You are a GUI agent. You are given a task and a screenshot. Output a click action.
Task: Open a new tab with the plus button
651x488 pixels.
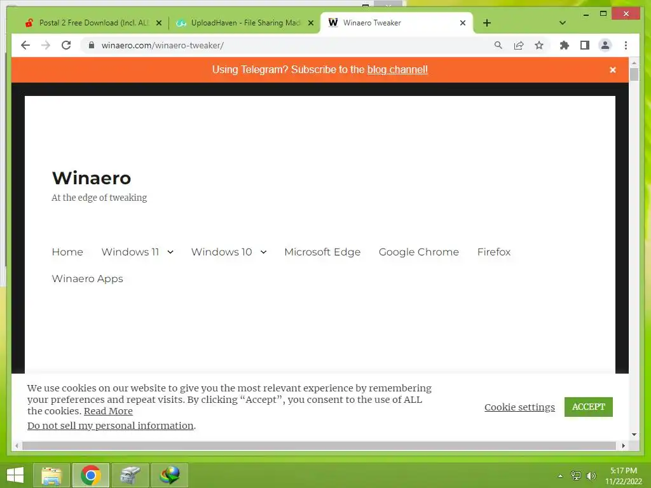pos(487,23)
